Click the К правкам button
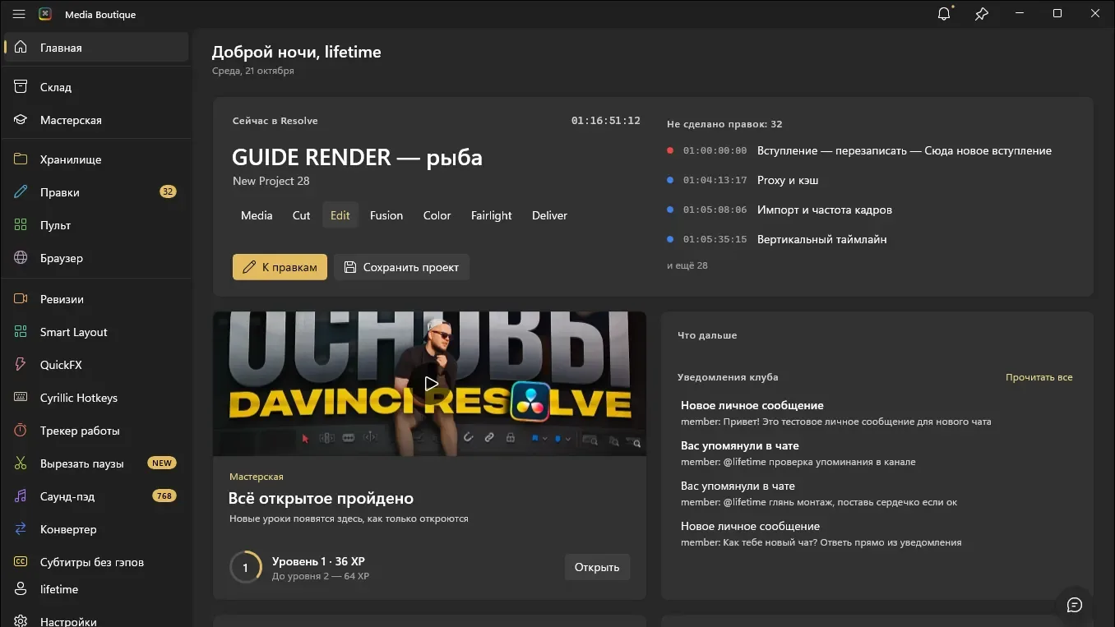This screenshot has width=1115, height=627. [x=280, y=267]
